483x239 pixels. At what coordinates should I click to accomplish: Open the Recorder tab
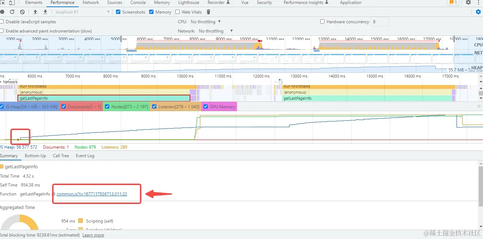click(x=218, y=3)
